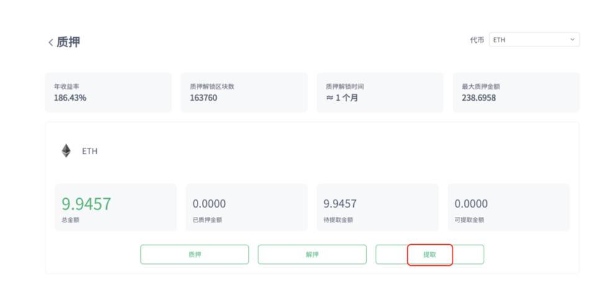Screen dimensions: 596x292
Task: Select the 年收益率 186.43% card
Action: click(108, 93)
